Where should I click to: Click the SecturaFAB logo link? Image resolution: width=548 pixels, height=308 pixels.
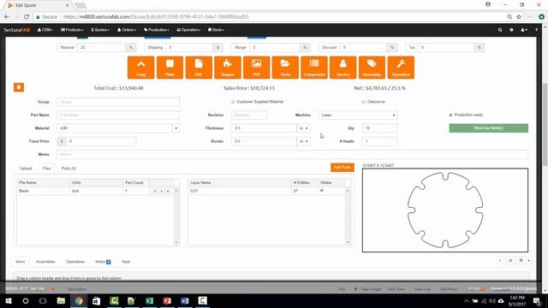17,30
